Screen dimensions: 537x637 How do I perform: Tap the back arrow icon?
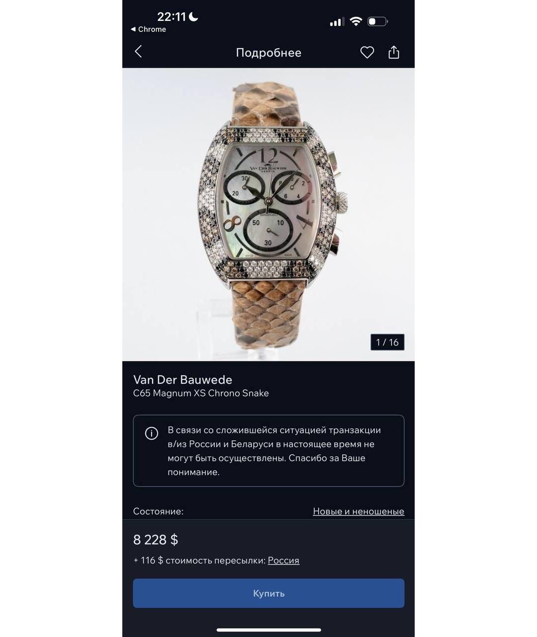pos(138,52)
